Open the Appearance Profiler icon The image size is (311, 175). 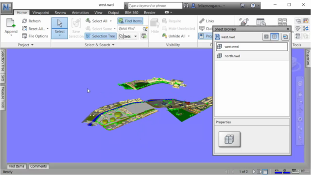(x=306, y=21)
